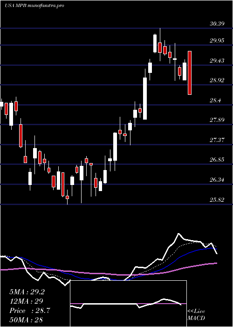This screenshot has height=327, width=233.
Task: Click the 25.82 price level label
Action: [x=217, y=200]
